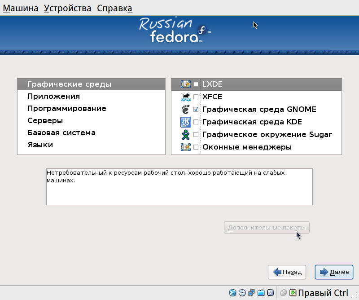
Task: Click the group description text box
Action: point(179,187)
